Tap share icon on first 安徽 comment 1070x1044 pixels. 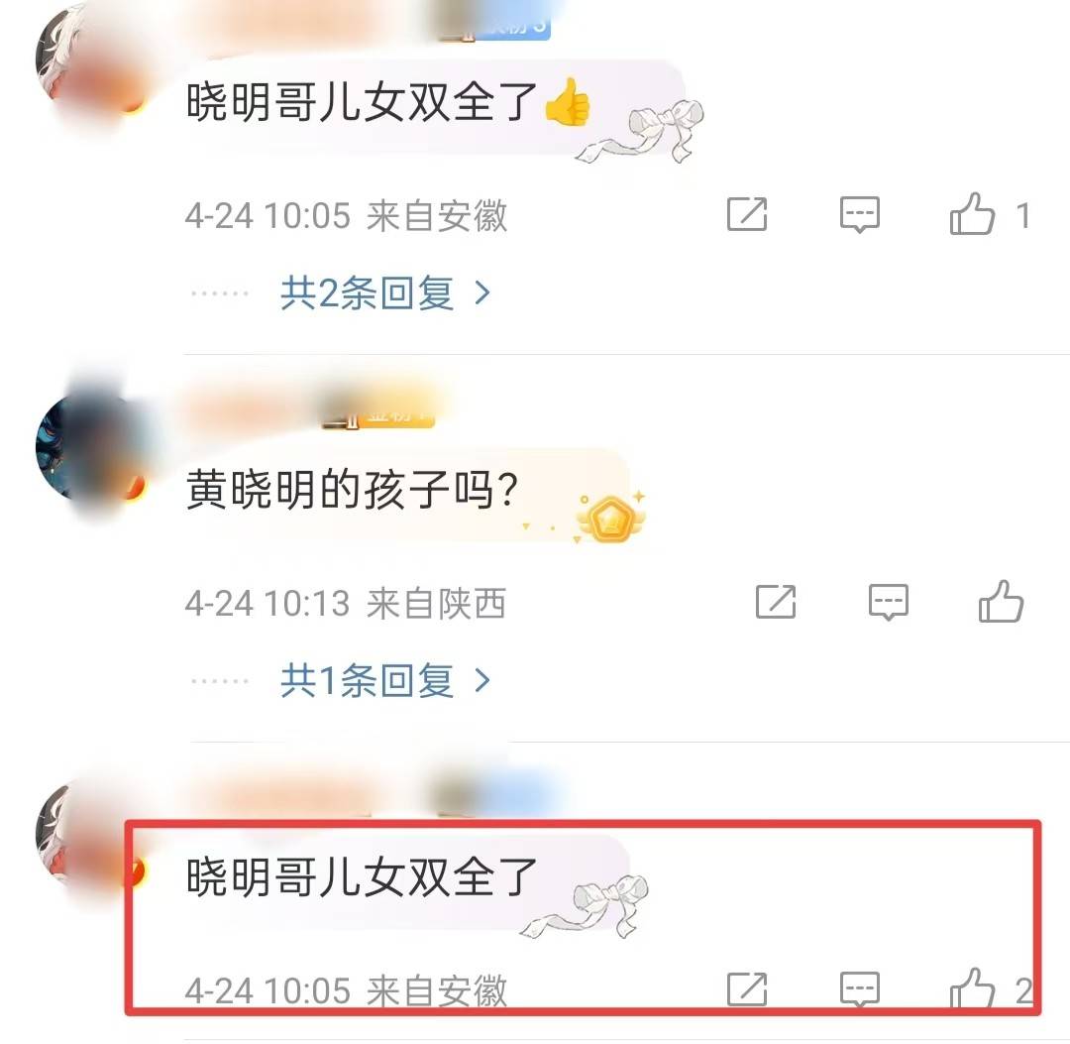747,214
